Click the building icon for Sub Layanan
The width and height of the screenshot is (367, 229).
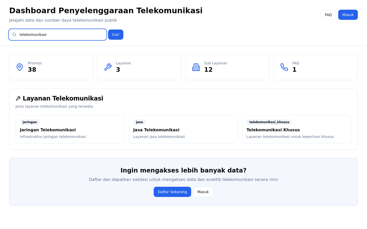(x=196, y=67)
